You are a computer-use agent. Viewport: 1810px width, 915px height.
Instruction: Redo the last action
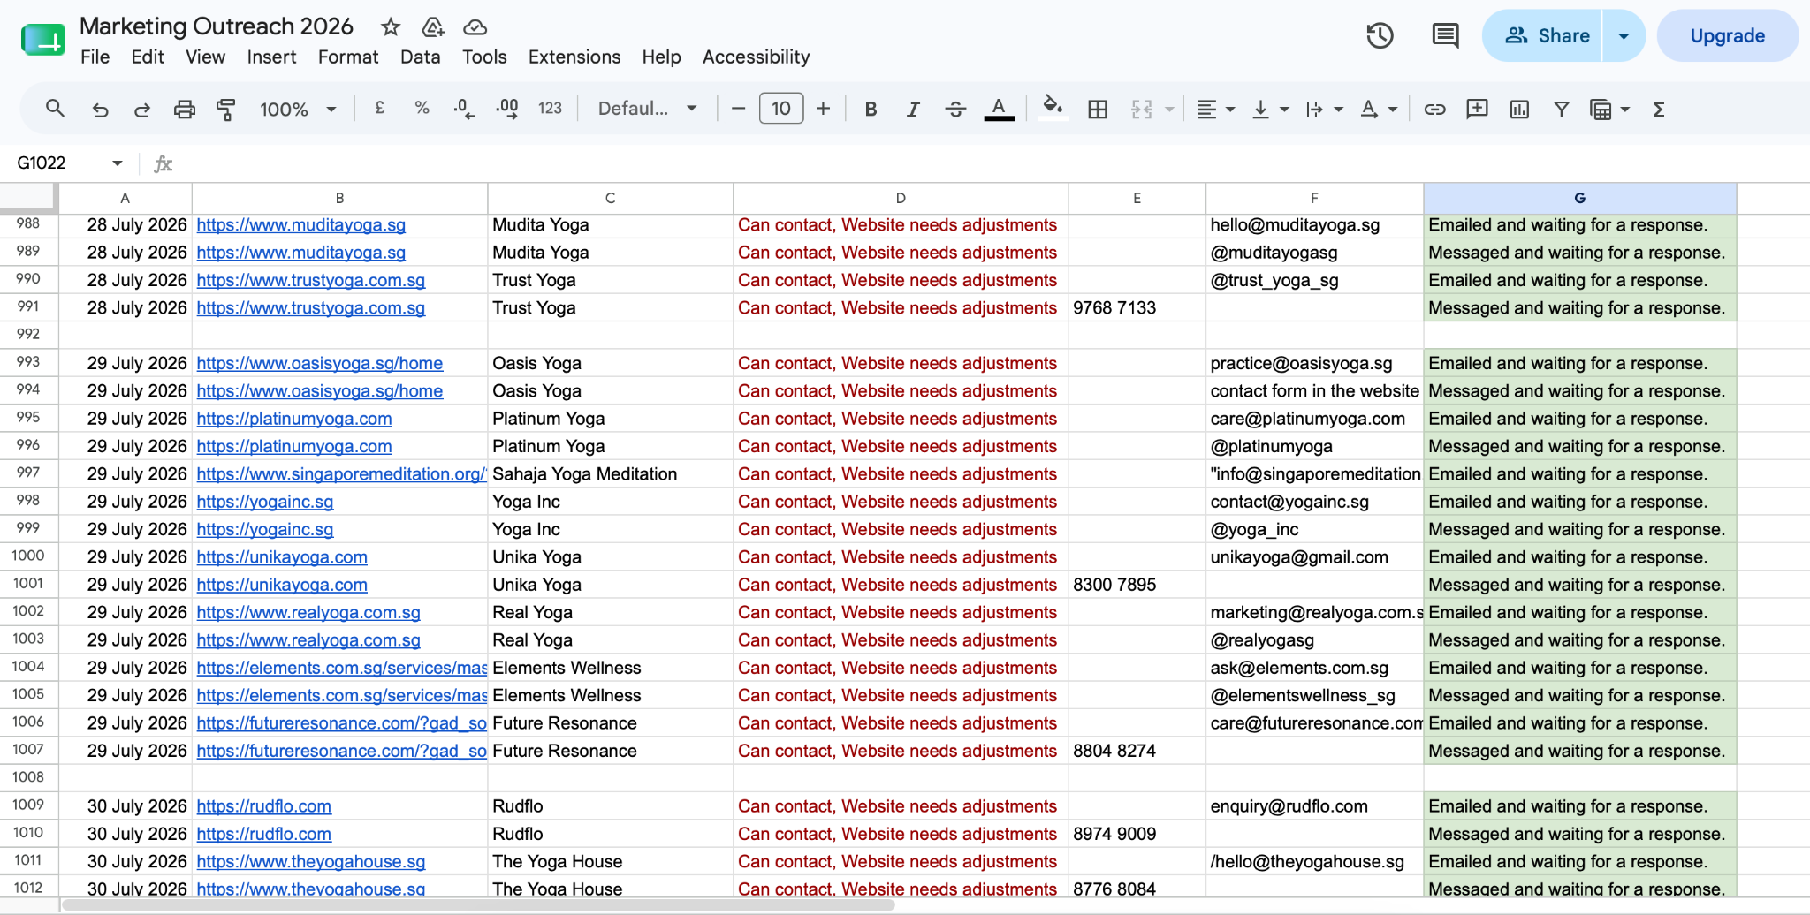[x=142, y=110]
